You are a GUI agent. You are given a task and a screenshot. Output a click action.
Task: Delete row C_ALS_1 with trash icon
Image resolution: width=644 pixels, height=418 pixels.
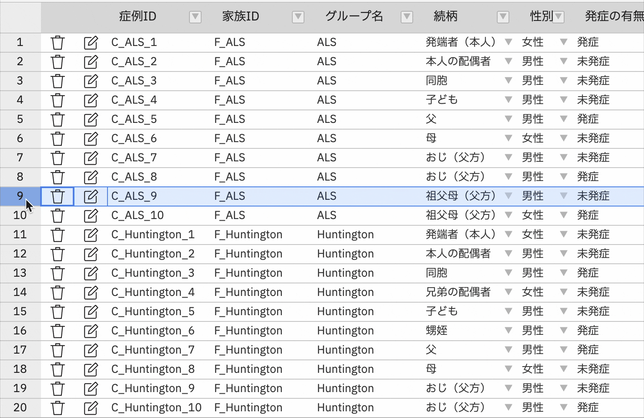pos(58,43)
